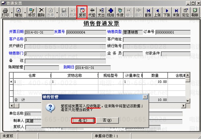201x139 pixels.
Task: Click the 代垫 toolbar icon
Action: (92, 13)
